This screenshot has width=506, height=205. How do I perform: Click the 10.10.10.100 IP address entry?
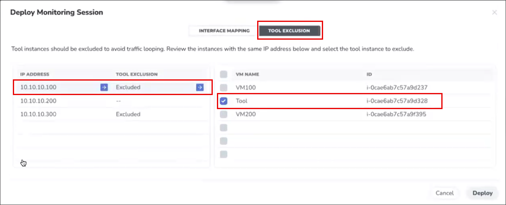[38, 87]
